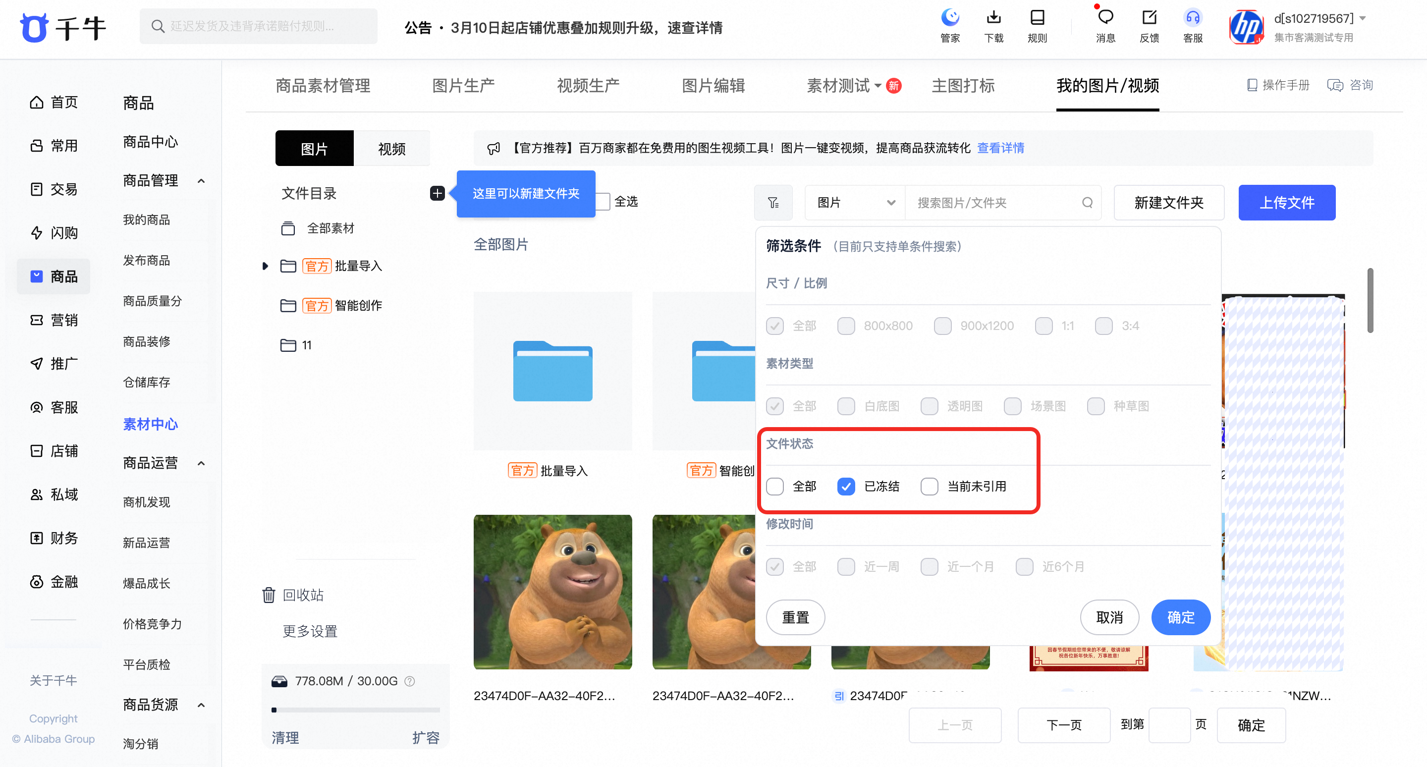Image resolution: width=1427 pixels, height=767 pixels.
Task: Open the 回收站 recycle bin
Action: 292,595
